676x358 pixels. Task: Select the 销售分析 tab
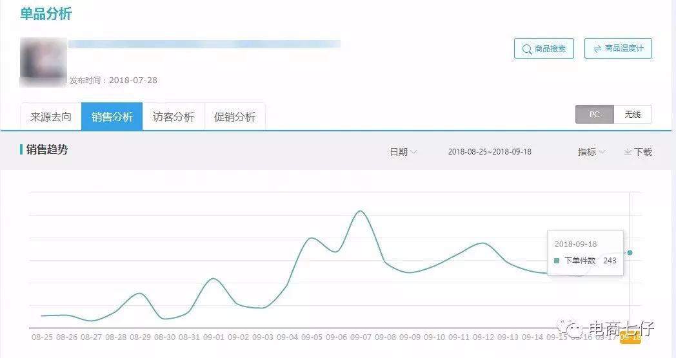click(112, 117)
